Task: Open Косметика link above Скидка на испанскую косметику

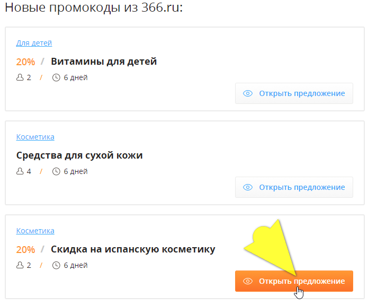Action: [35, 231]
